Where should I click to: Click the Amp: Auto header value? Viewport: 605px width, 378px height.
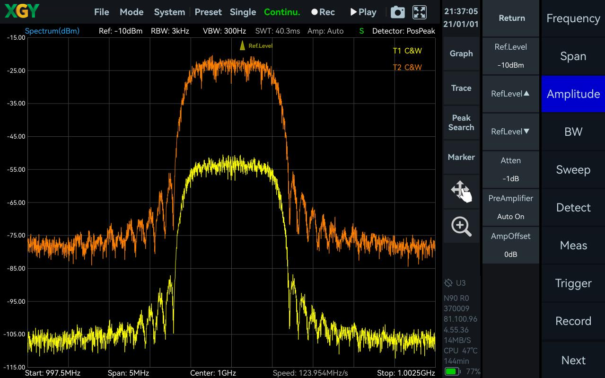click(325, 31)
